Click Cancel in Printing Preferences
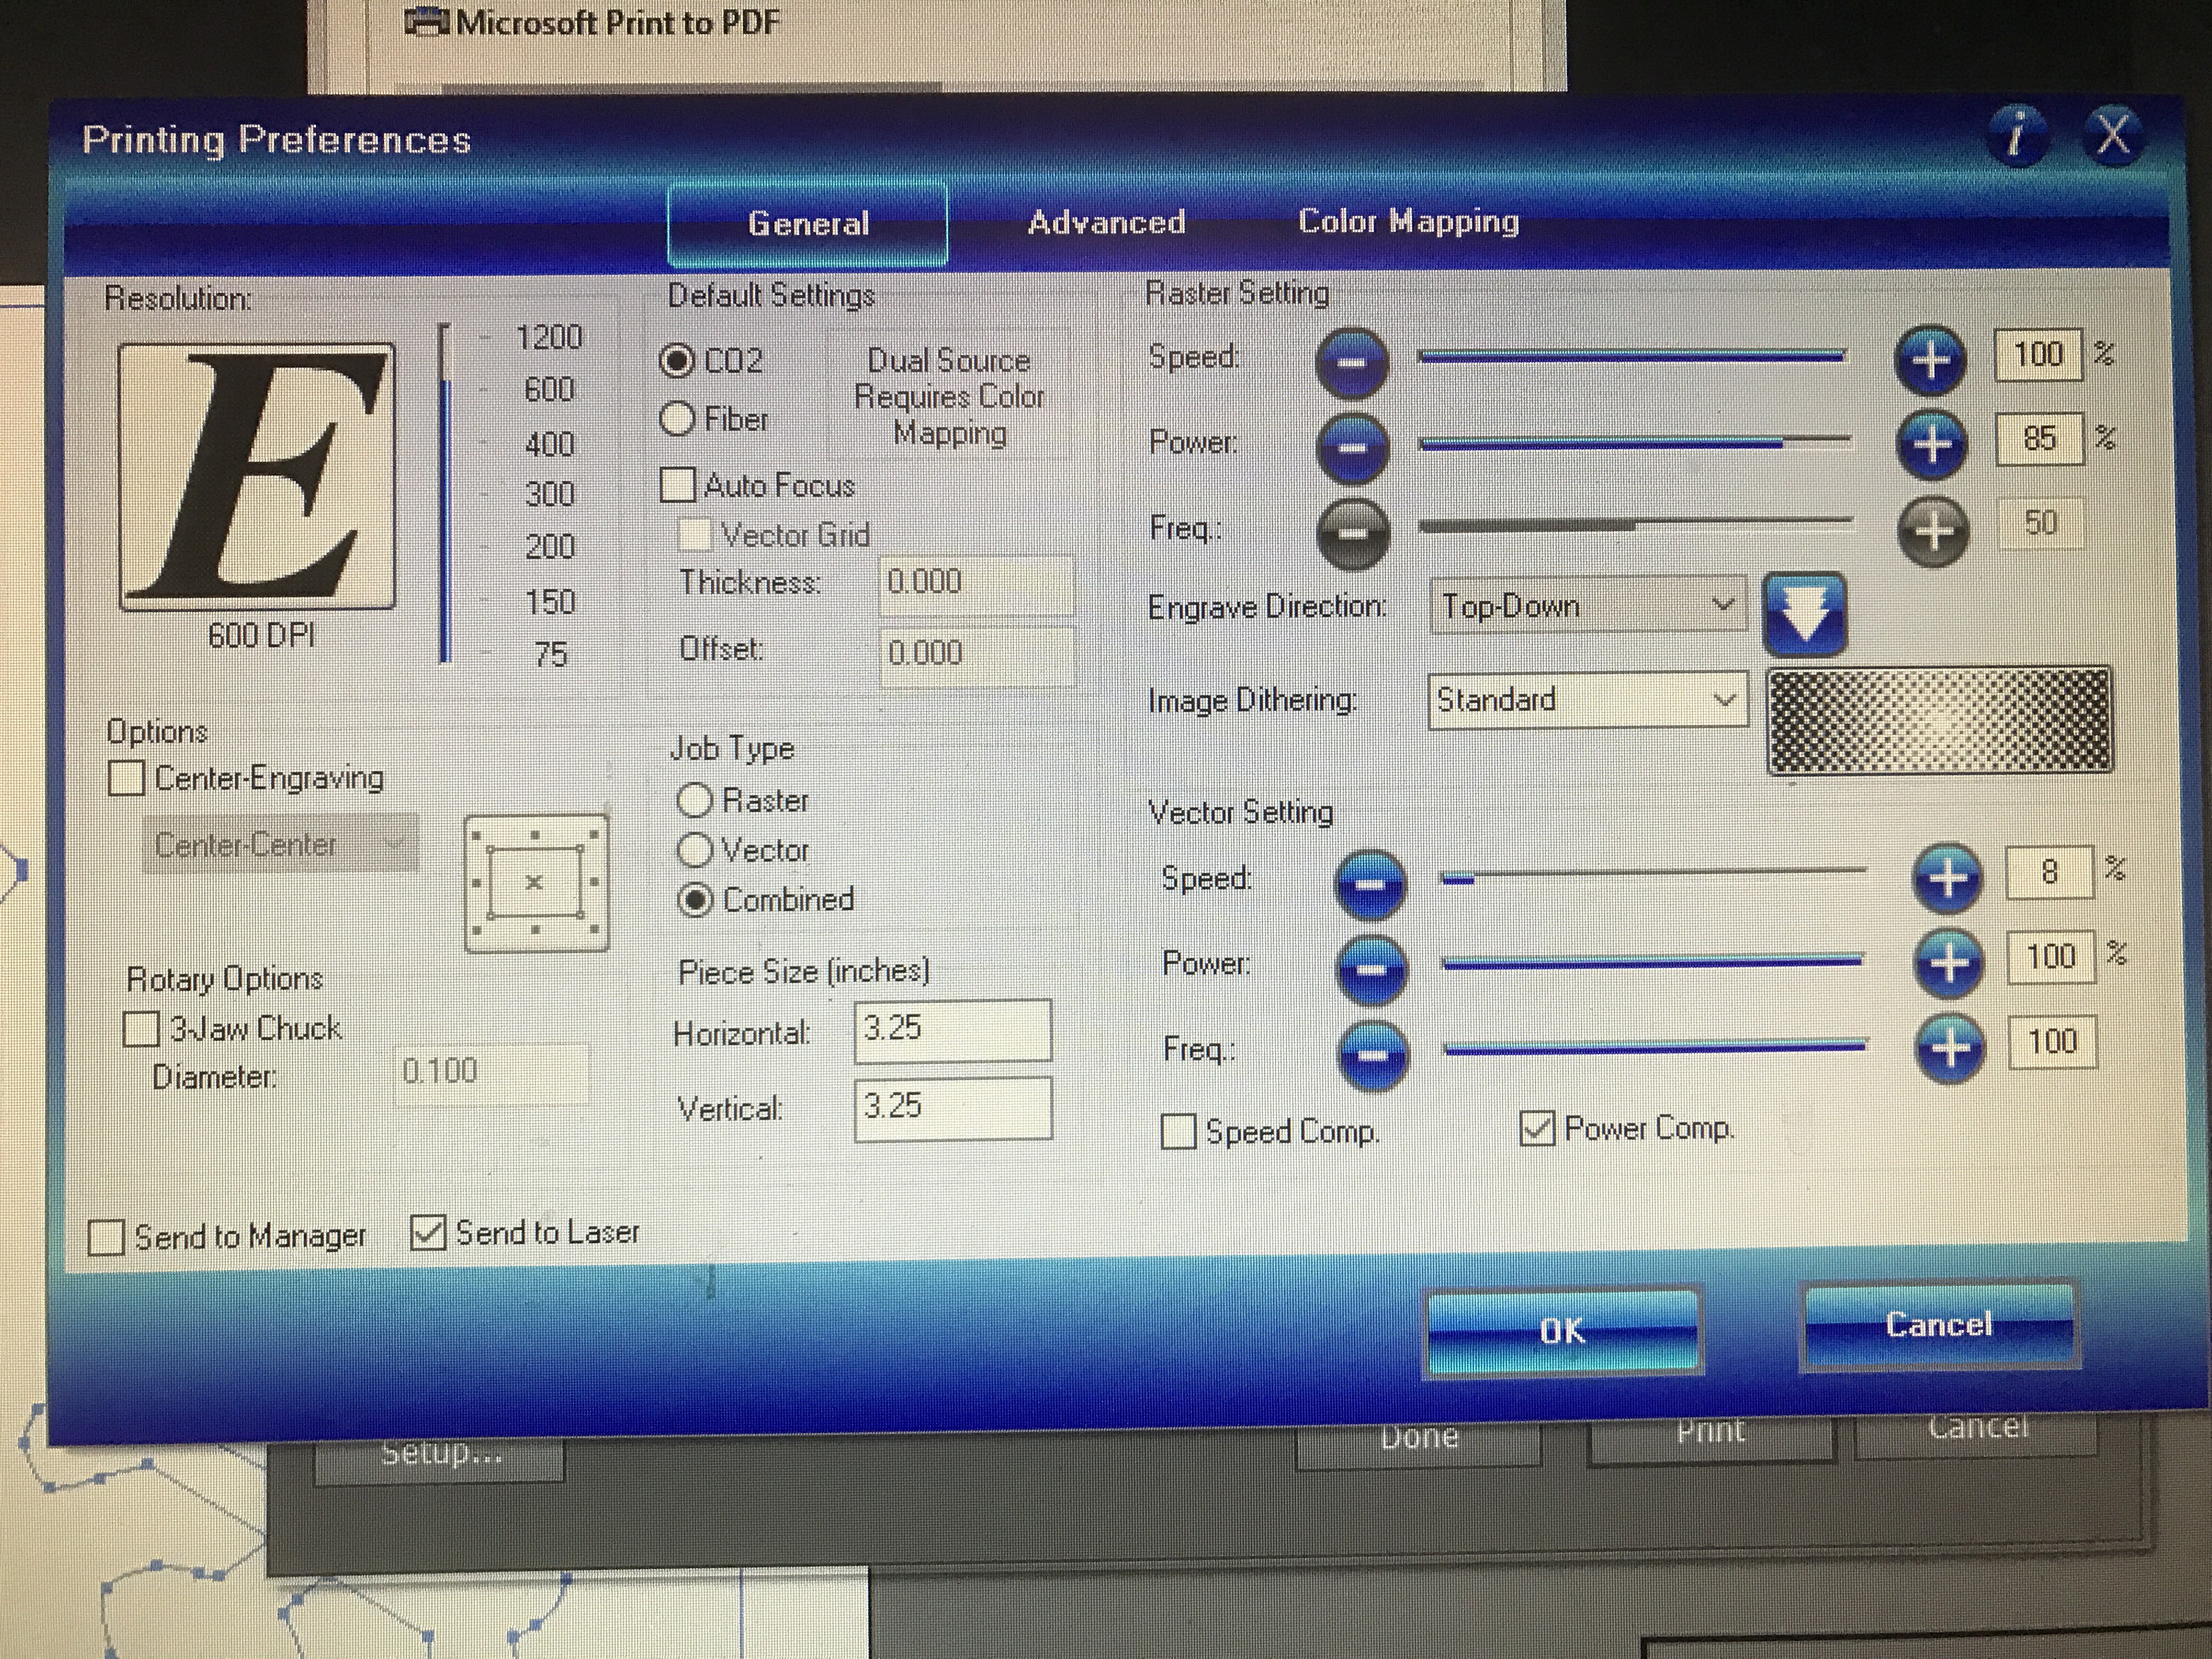 coord(1939,1325)
